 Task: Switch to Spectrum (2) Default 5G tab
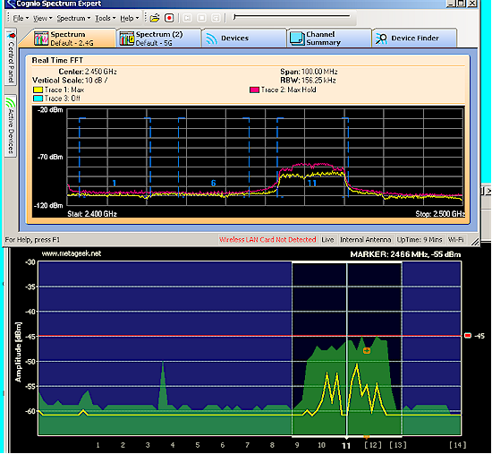[158, 39]
